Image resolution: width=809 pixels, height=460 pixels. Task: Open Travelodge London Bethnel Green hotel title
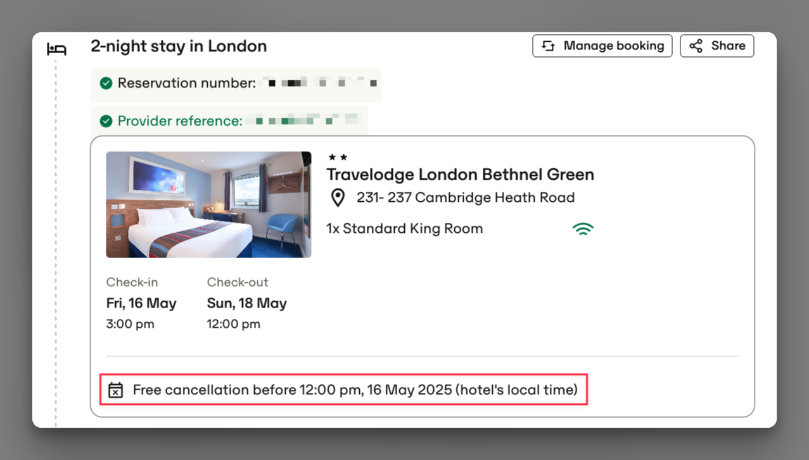pyautogui.click(x=460, y=175)
